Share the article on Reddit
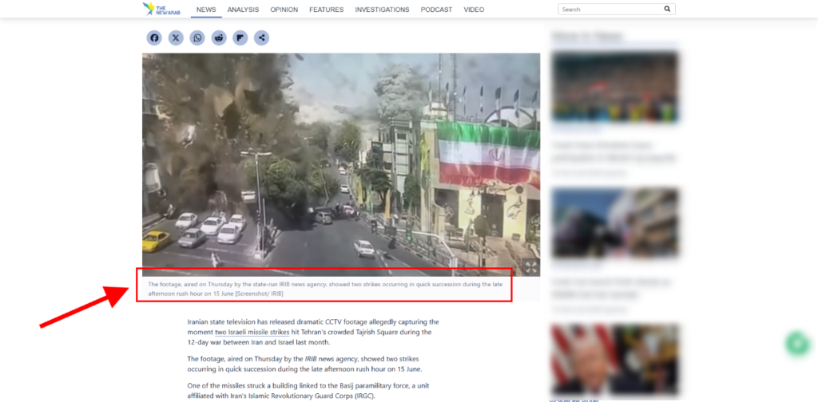Viewport: 818px width, 402px height. click(219, 37)
